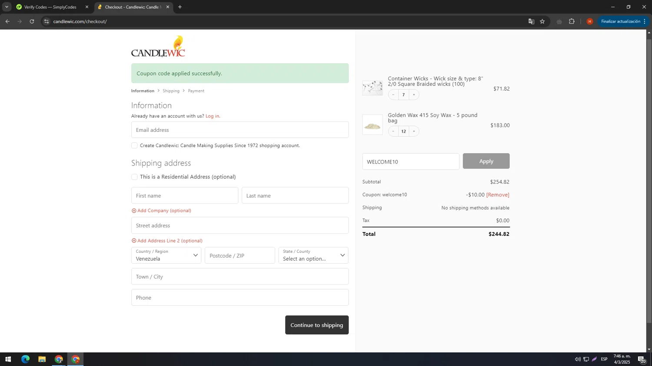Open the browser extensions puzzle icon

[x=572, y=21]
